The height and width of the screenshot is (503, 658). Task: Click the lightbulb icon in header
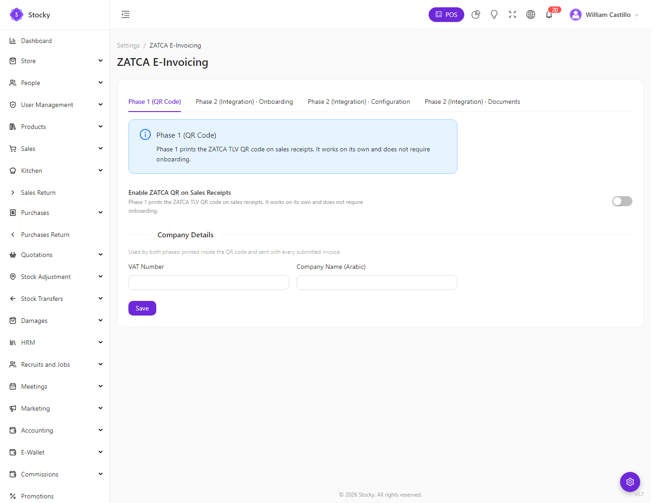pyautogui.click(x=494, y=15)
